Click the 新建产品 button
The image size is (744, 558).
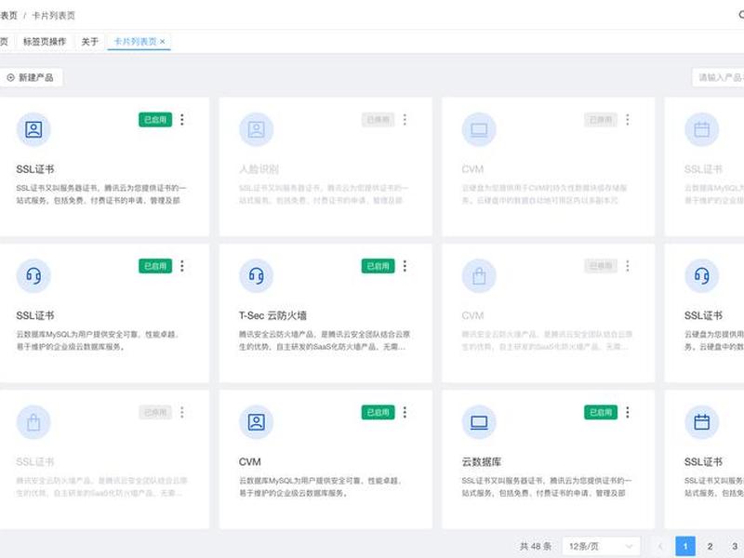tap(31, 77)
